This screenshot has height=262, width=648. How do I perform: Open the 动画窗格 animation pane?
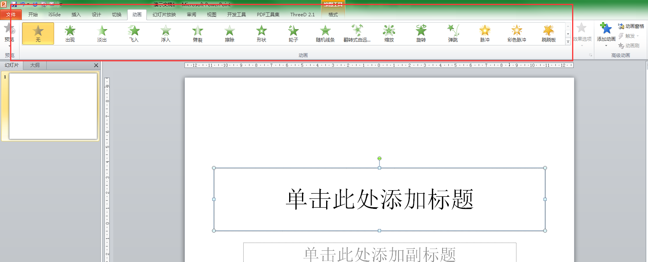[x=631, y=26]
